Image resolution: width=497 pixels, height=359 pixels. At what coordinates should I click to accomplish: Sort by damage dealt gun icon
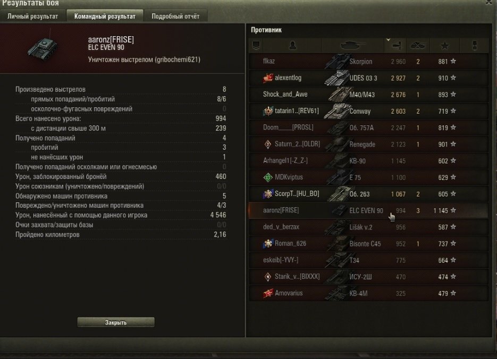[395, 46]
